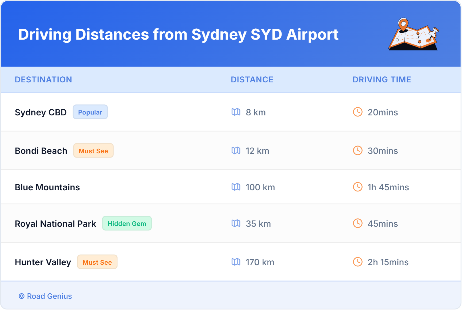
Task: Click the map icon beside 12 km
Action: 236,150
